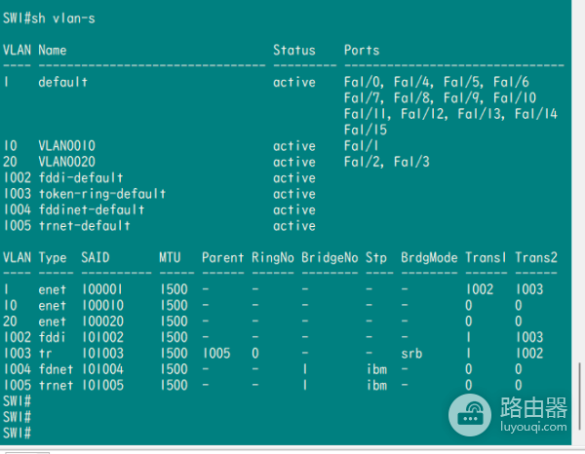Click the last SW1# prompt line

(18, 432)
